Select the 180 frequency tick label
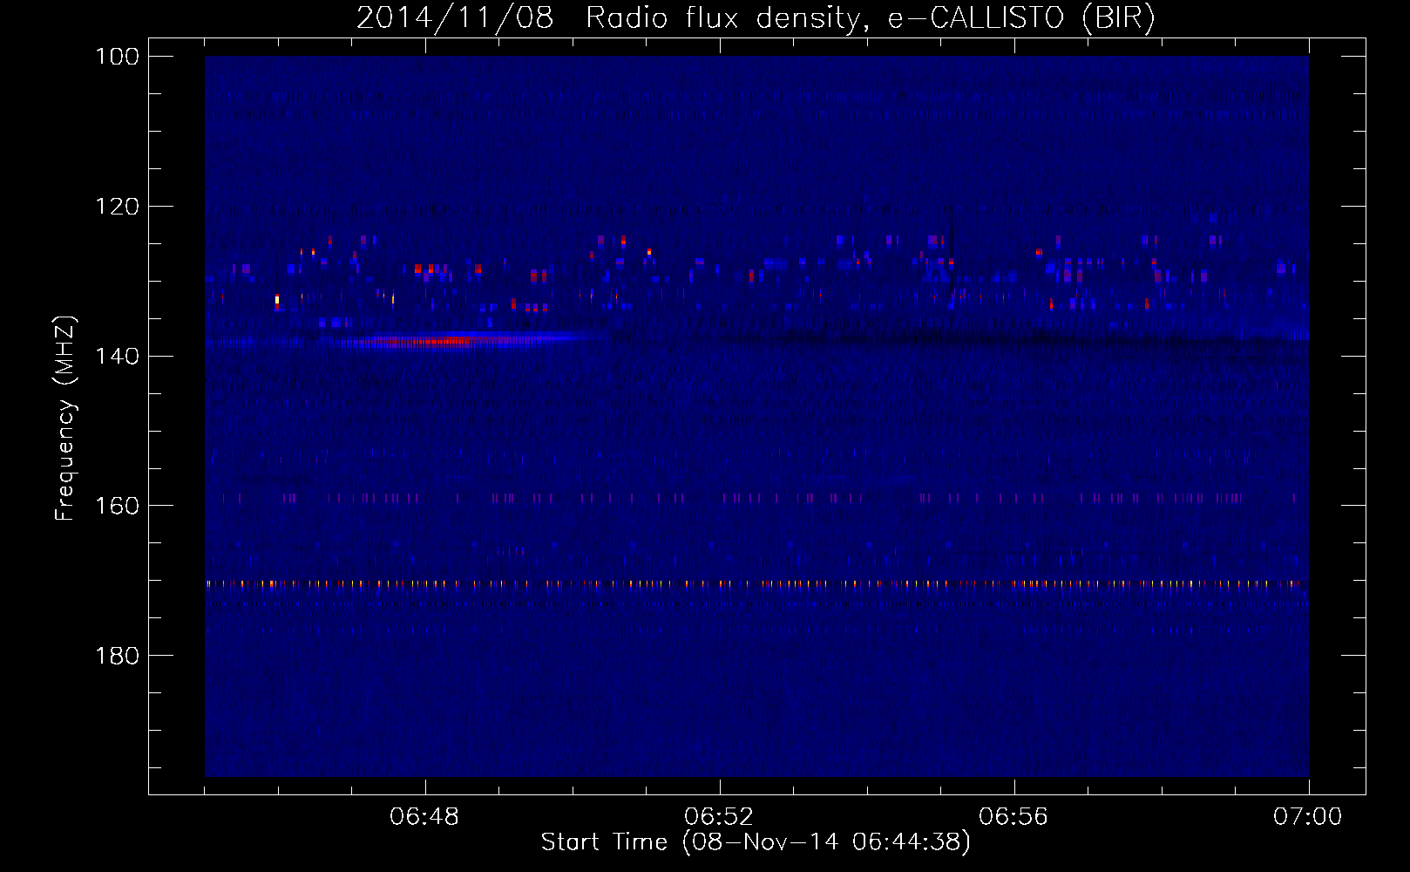The height and width of the screenshot is (872, 1410). (116, 656)
